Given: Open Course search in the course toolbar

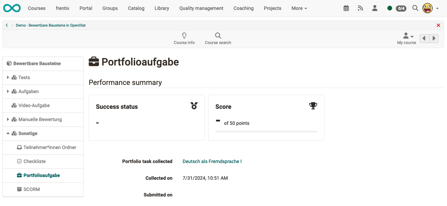Looking at the screenshot, I should pyautogui.click(x=218, y=38).
